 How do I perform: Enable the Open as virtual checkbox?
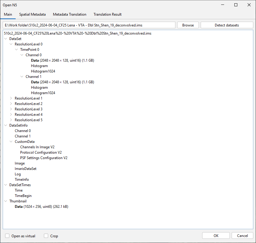point(7,236)
